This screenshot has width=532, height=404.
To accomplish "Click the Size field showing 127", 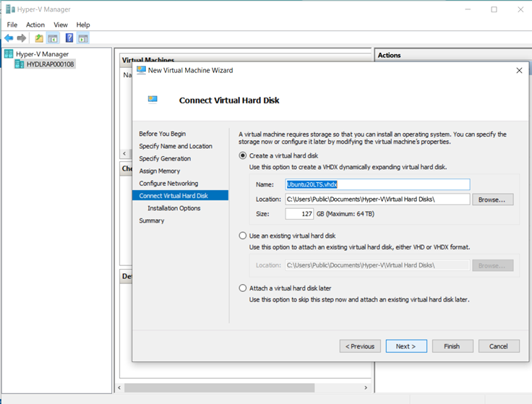I will click(299, 214).
